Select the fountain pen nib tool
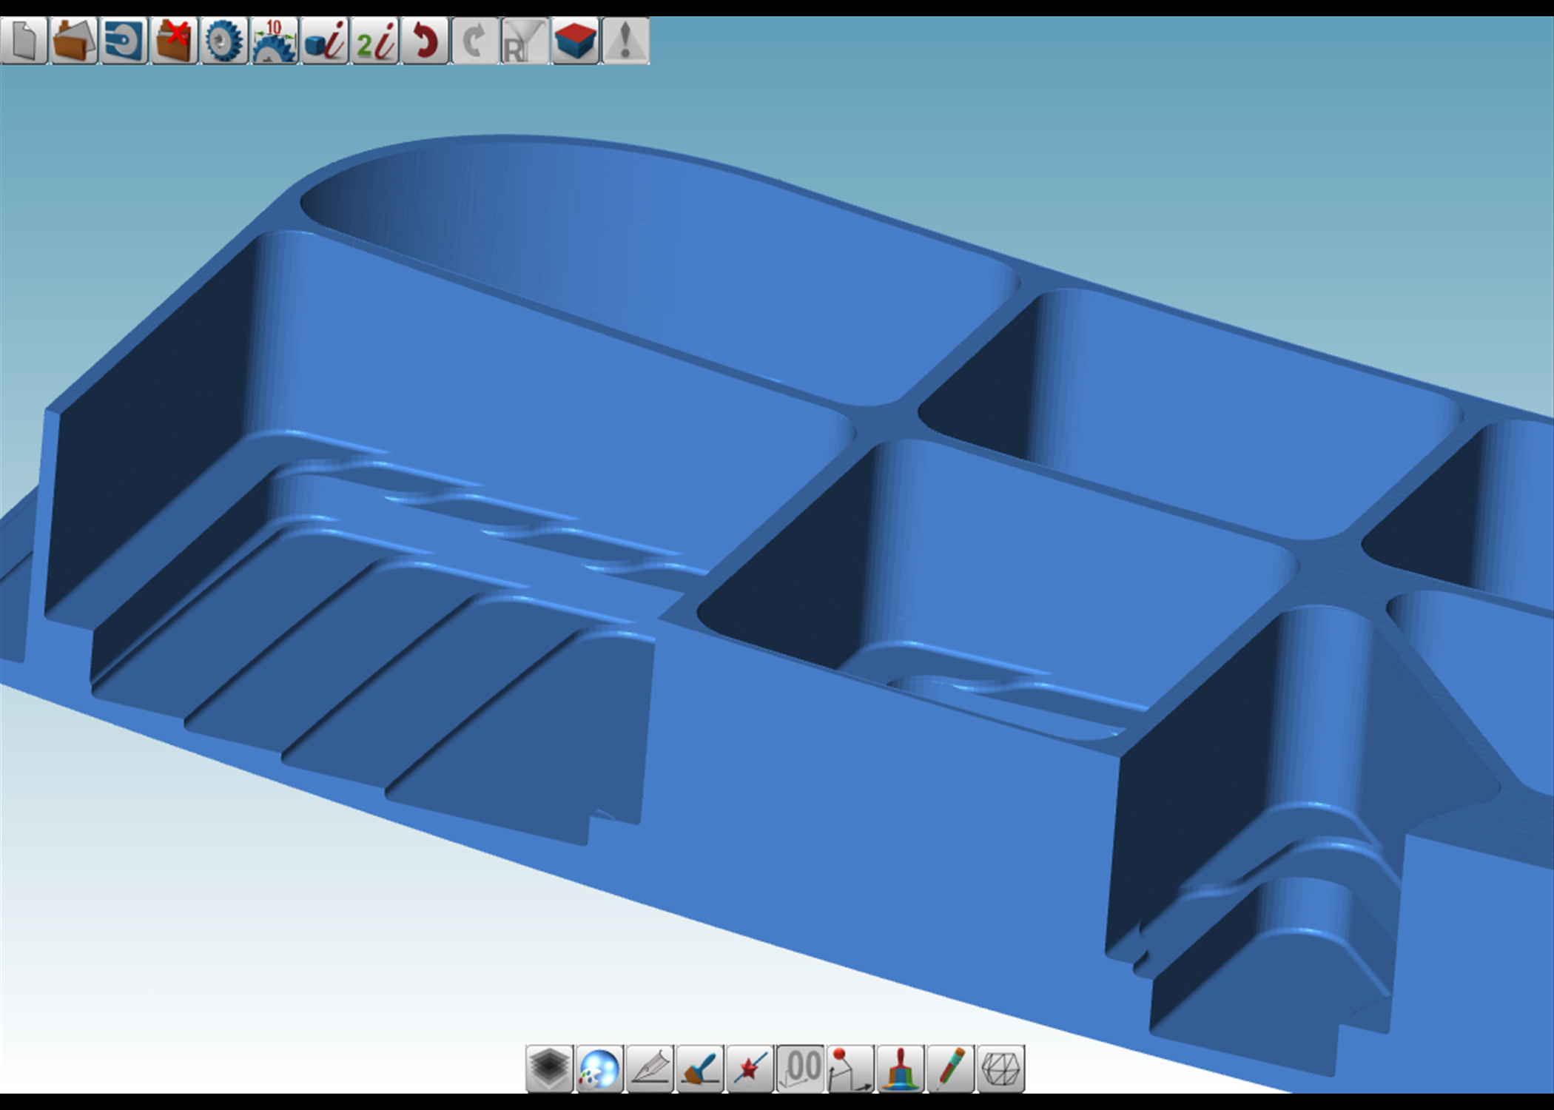Screen dimensions: 1554x1110 (x=650, y=1069)
